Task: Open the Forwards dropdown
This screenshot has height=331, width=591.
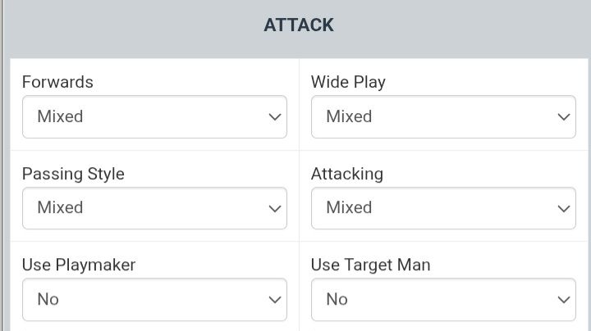Action: click(x=154, y=116)
